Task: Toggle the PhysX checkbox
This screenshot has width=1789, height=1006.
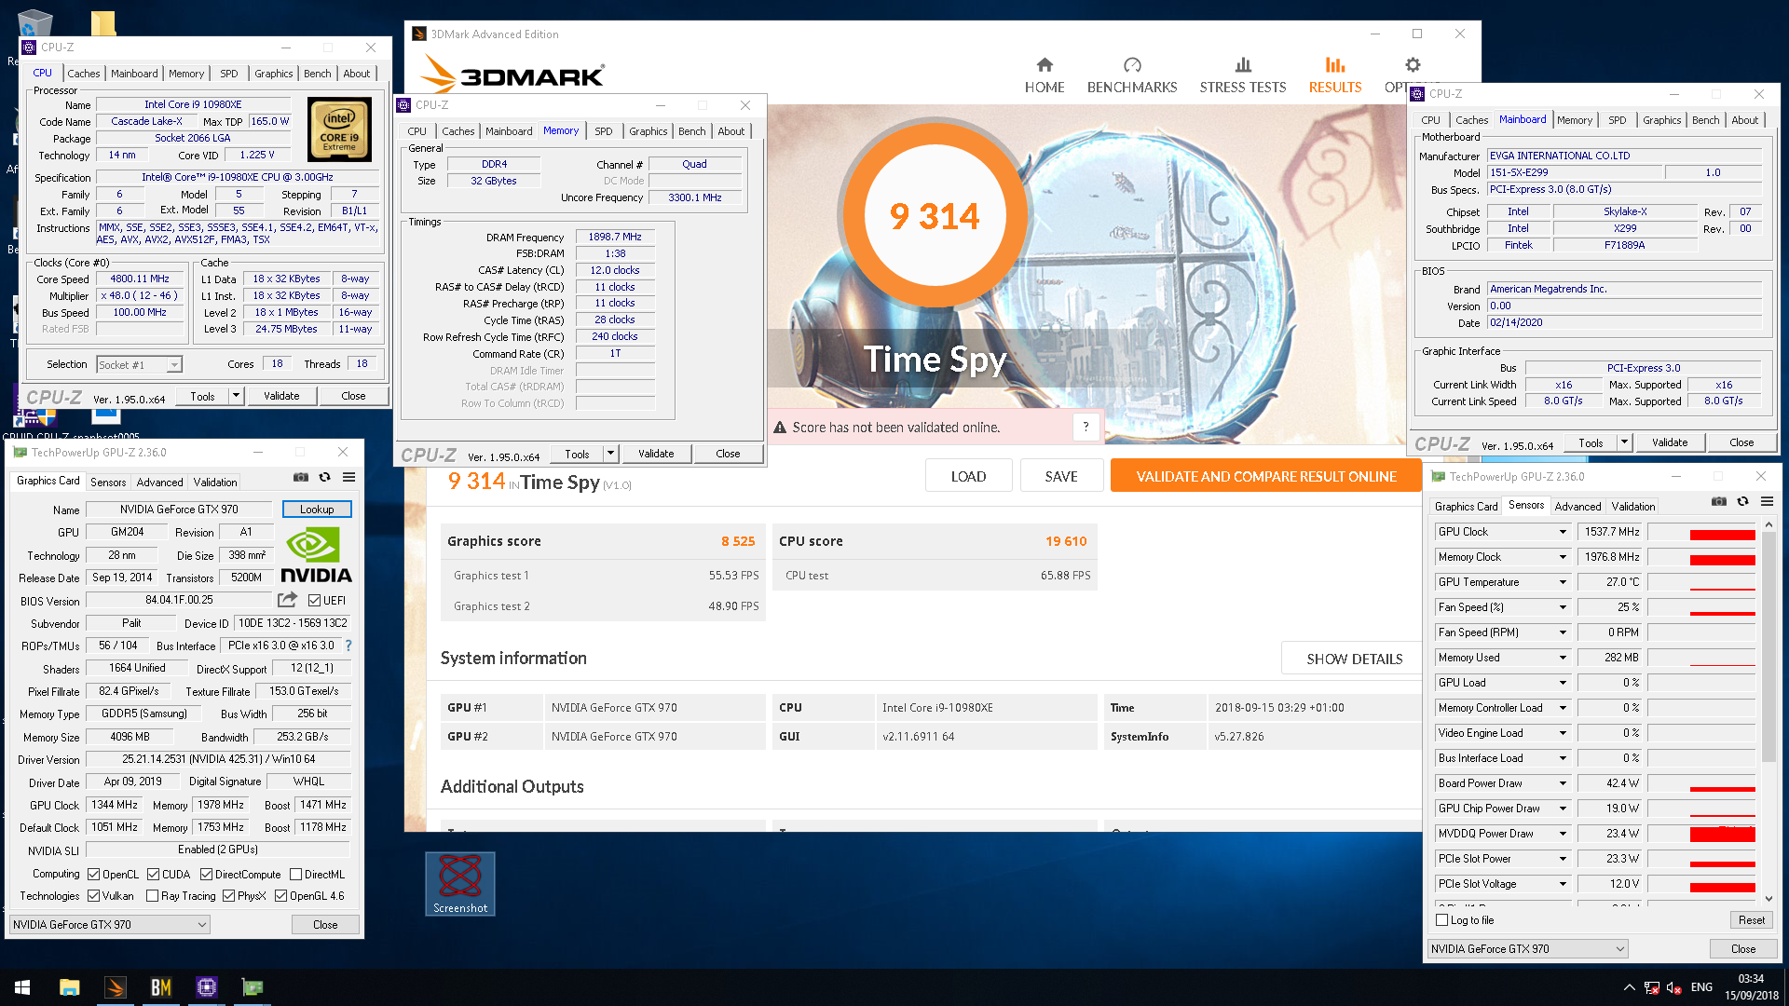Action: (228, 896)
